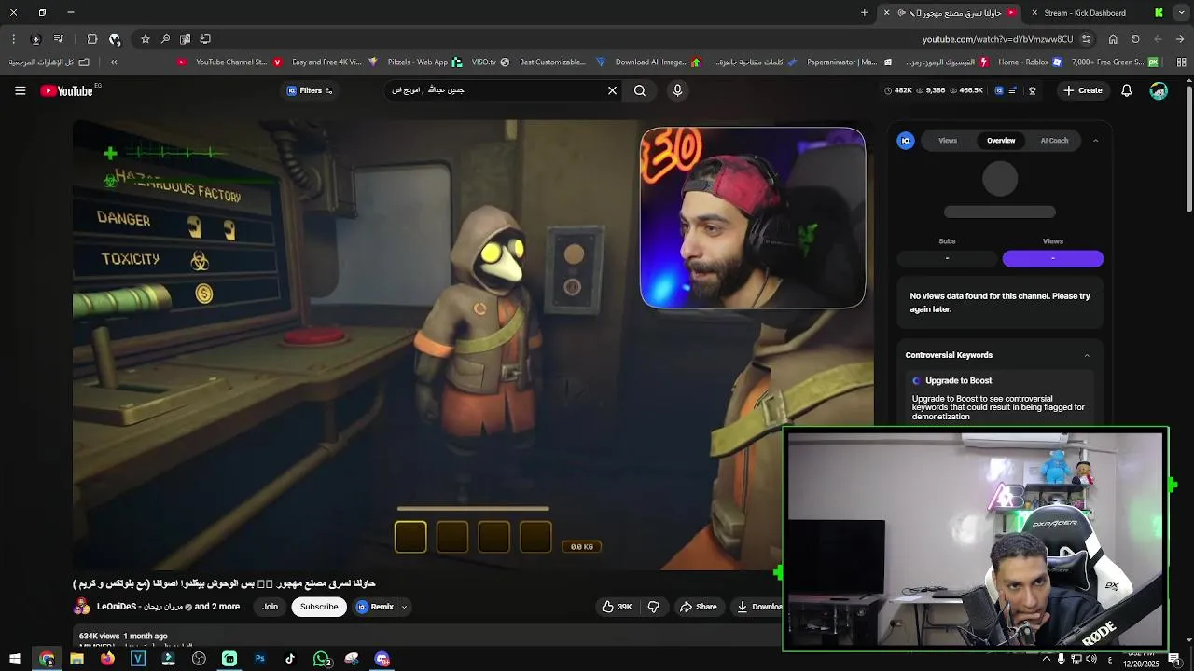This screenshot has height=671, width=1194.
Task: Bookmark this page with star icon
Action: pos(146,39)
